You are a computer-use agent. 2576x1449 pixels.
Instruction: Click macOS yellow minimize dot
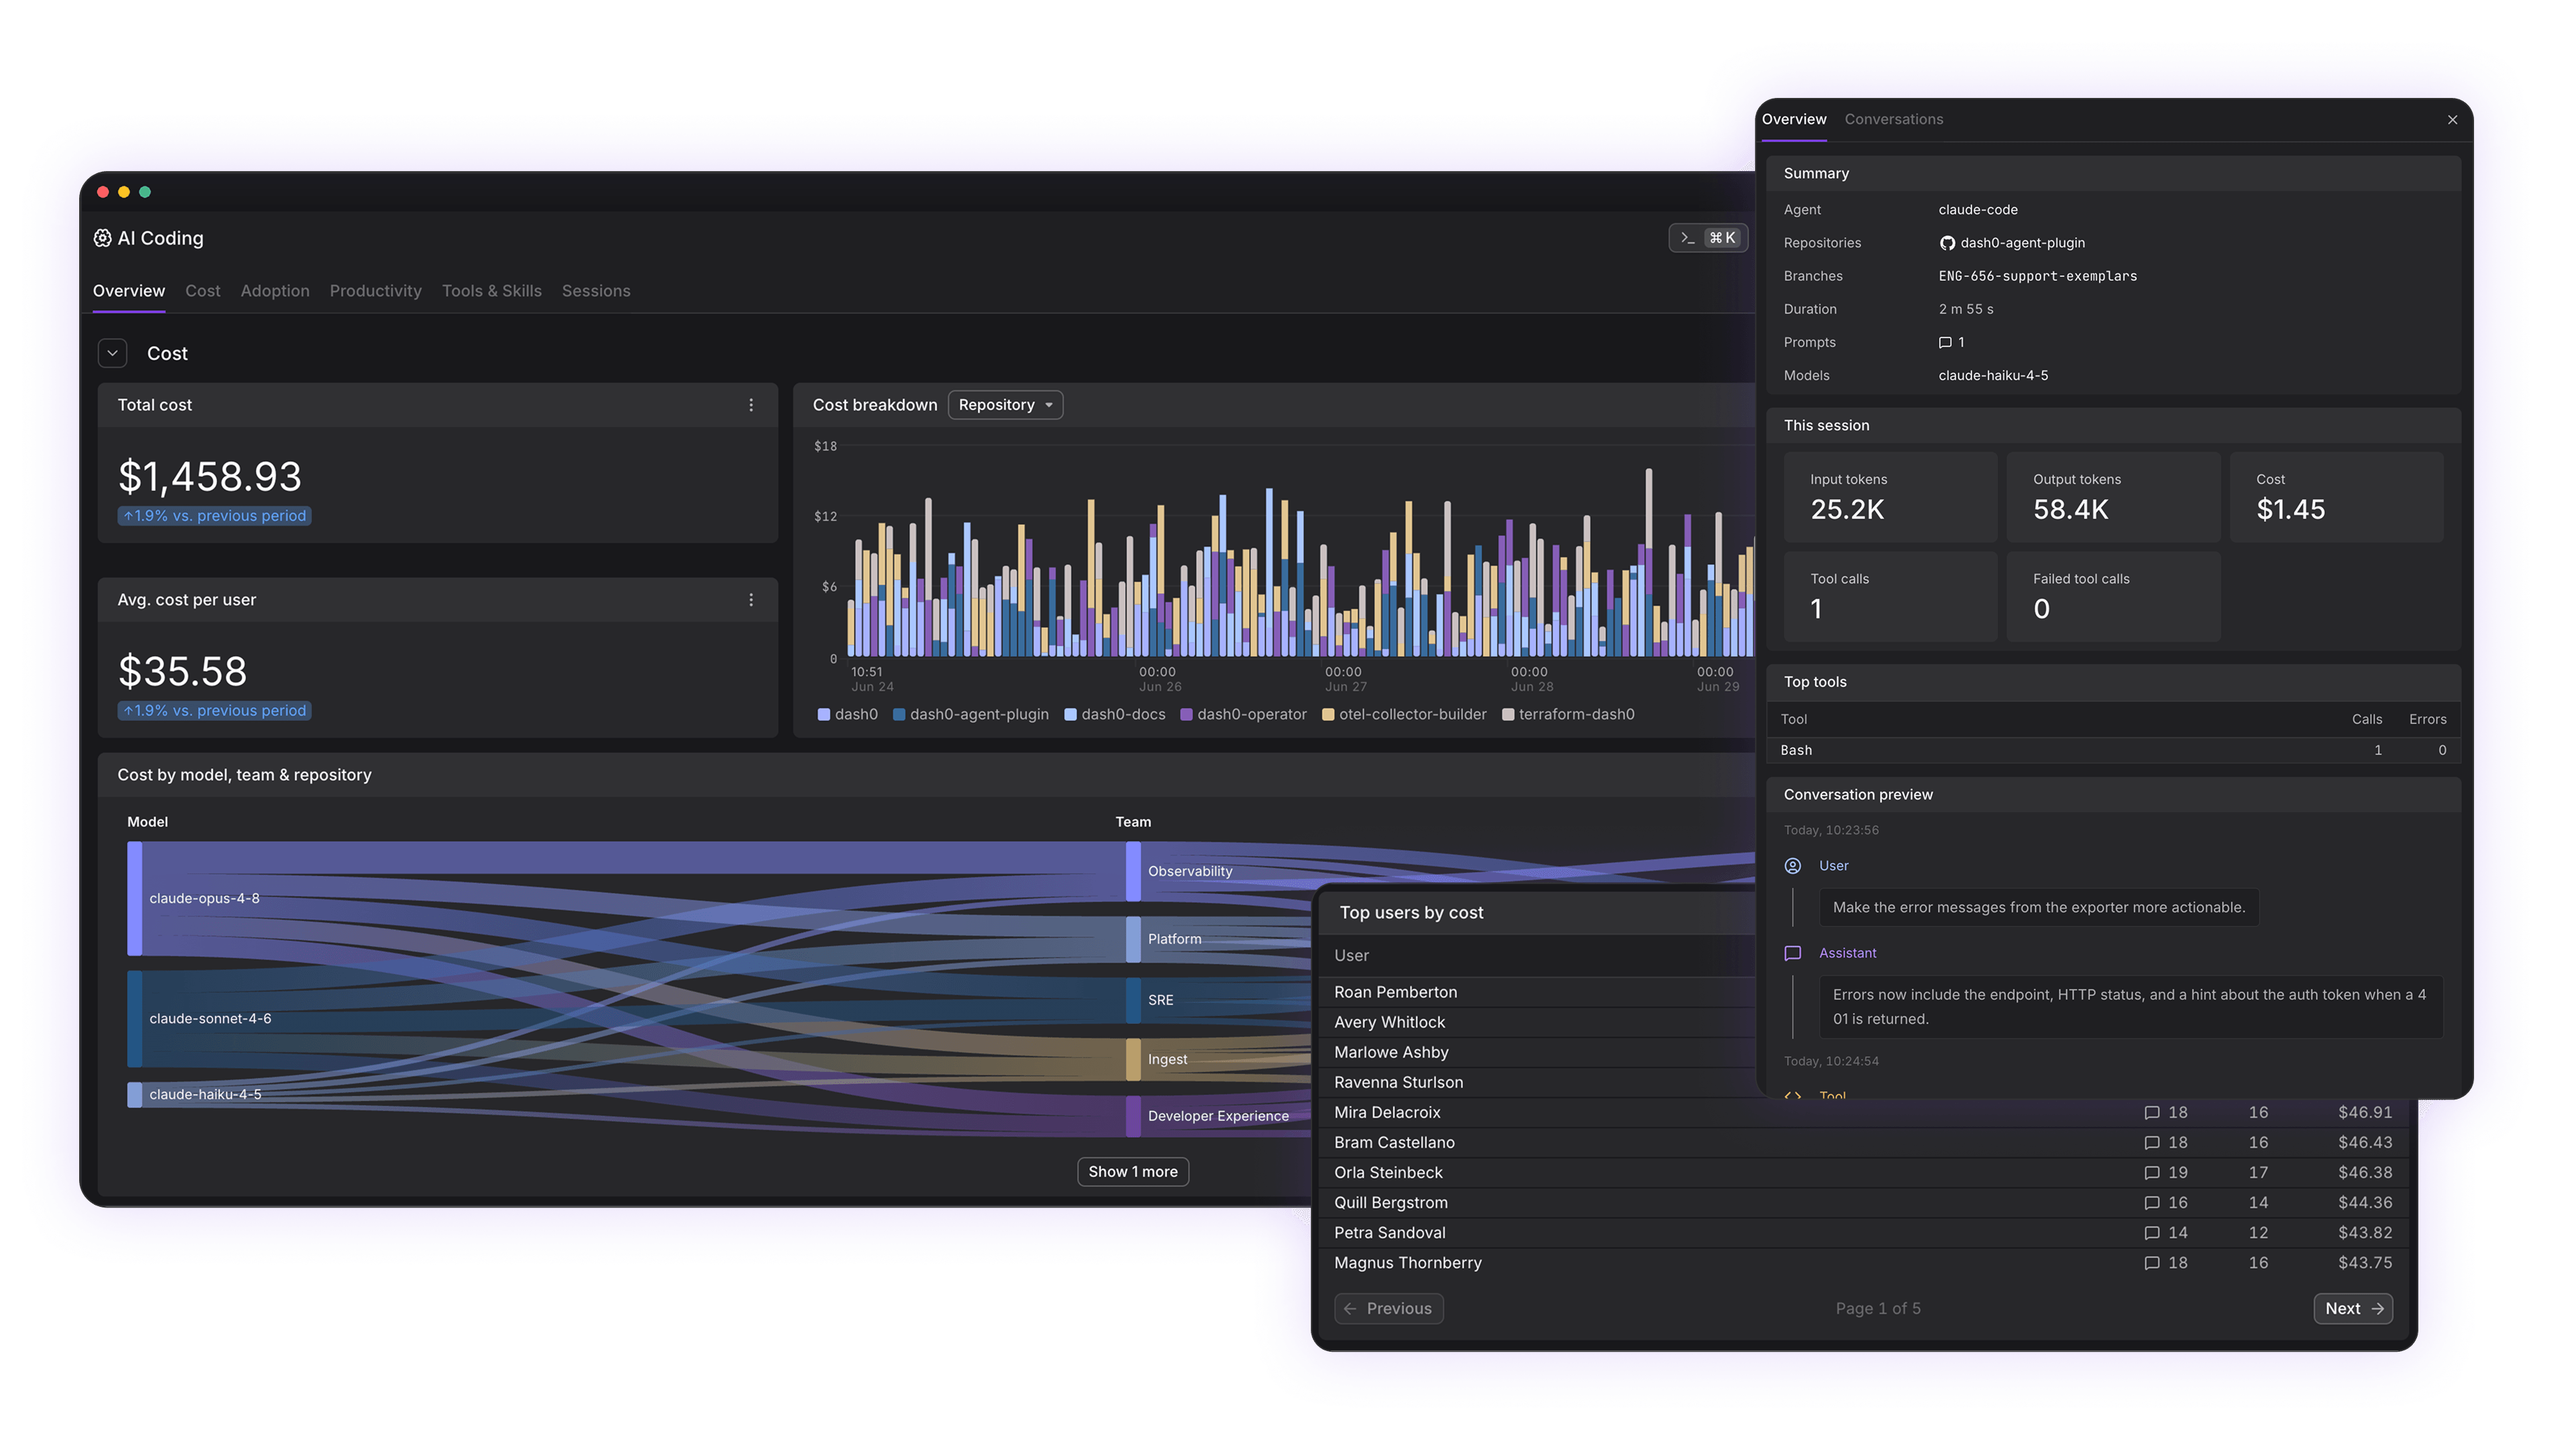point(124,192)
